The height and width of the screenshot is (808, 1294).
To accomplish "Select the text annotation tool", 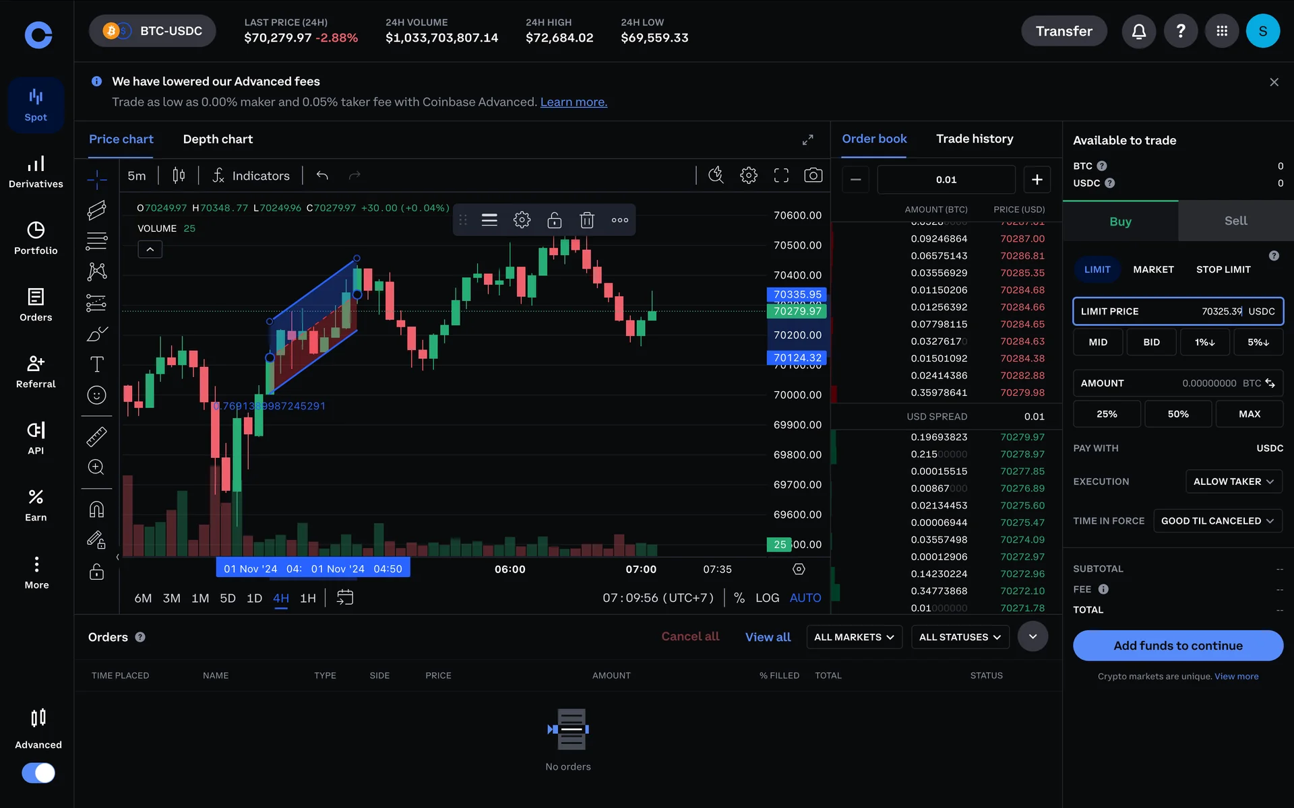I will (x=96, y=364).
